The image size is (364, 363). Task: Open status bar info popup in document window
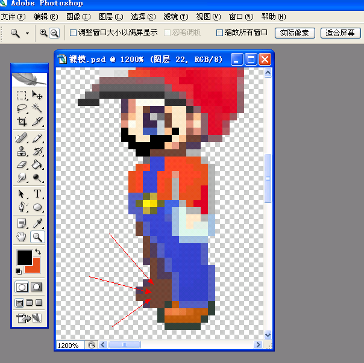92,345
